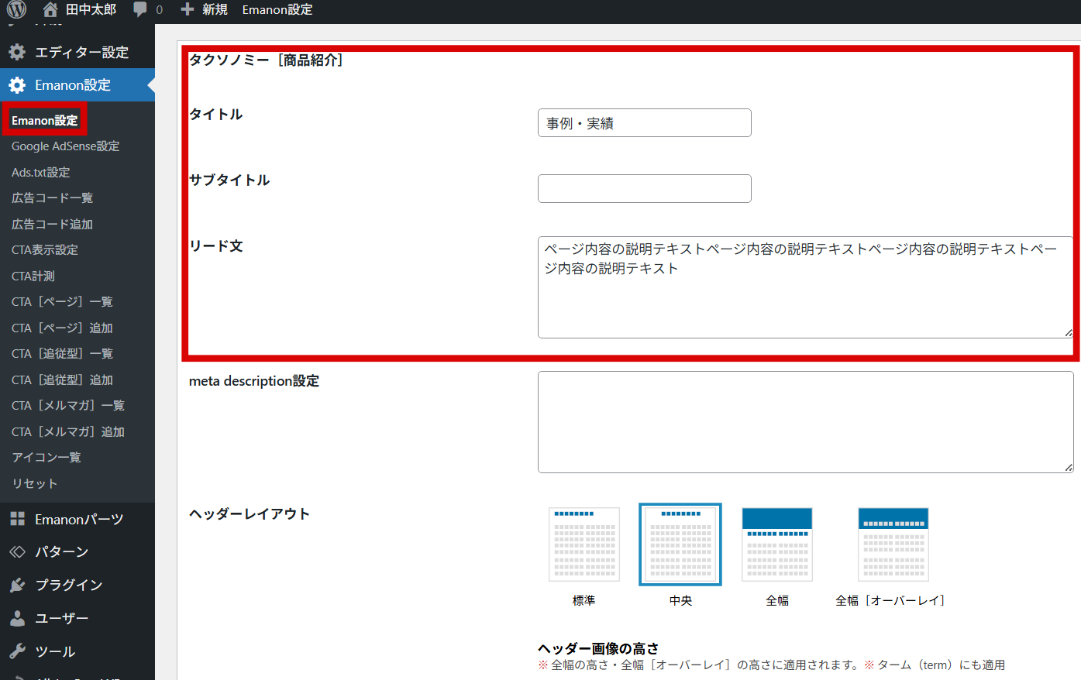1081x680 pixels.
Task: Click the 中央 layout label text
Action: coord(680,600)
